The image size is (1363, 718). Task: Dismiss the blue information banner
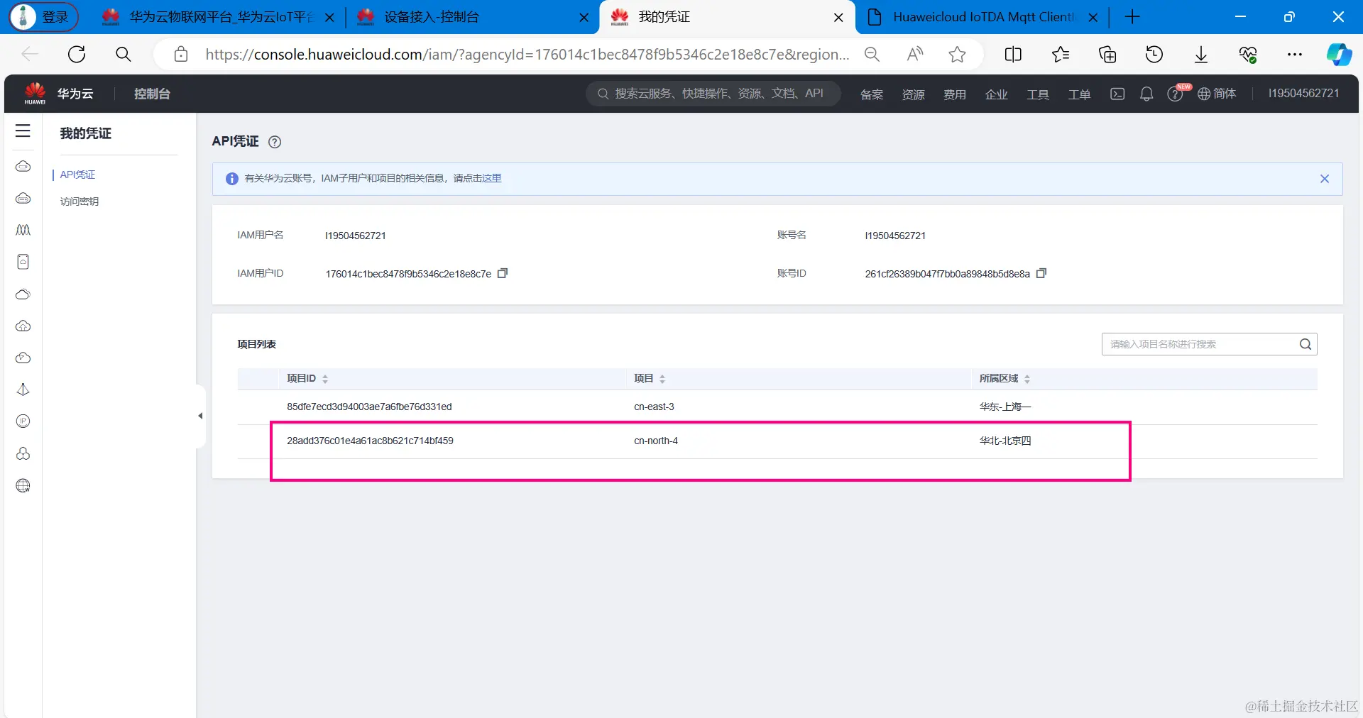(x=1325, y=179)
